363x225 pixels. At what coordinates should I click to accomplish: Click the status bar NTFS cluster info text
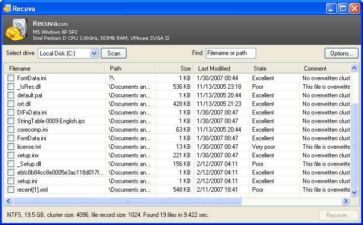[x=108, y=215]
